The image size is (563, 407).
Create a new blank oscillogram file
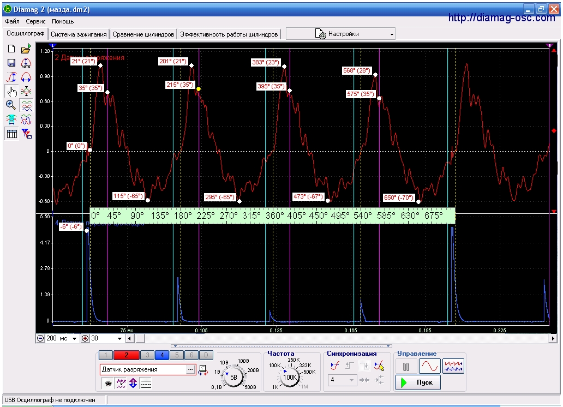point(11,49)
